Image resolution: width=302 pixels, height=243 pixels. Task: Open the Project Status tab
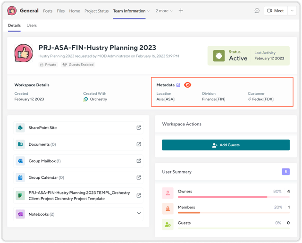tap(96, 11)
